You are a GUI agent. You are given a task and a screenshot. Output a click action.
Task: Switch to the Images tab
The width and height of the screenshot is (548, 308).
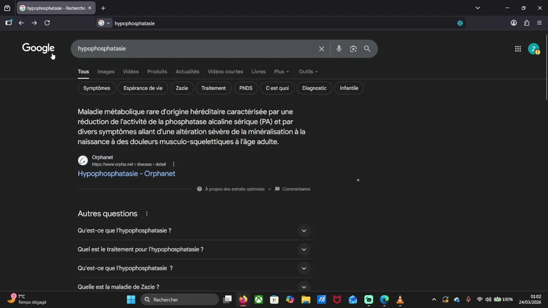click(106, 71)
